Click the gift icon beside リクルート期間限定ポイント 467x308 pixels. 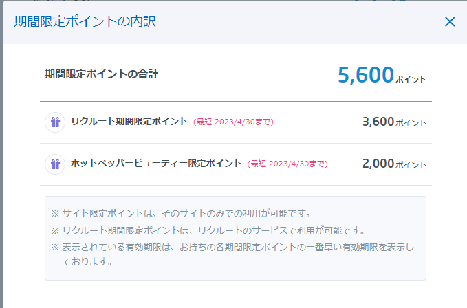[55, 122]
